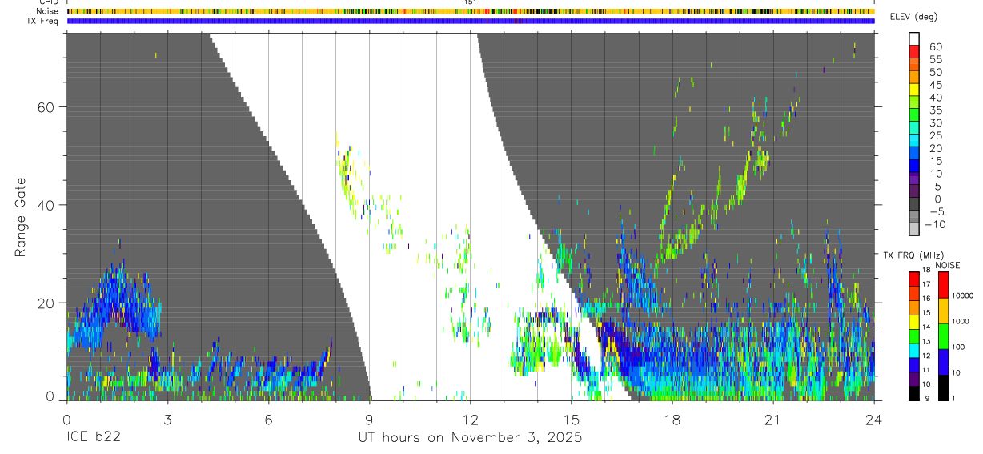Click the white top swatch of ELEV colorbar
The height and width of the screenshot is (454, 983).
point(914,38)
